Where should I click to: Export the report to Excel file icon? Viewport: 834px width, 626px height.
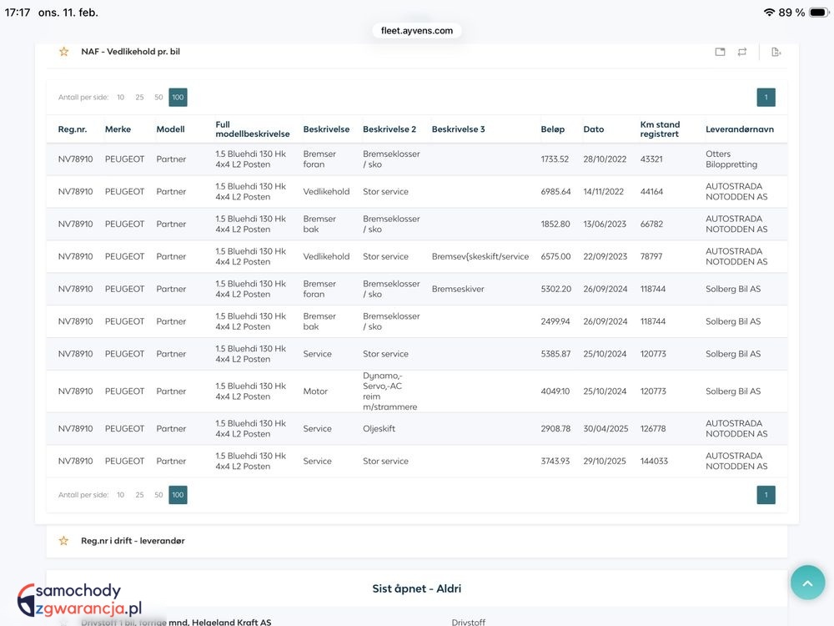coord(776,52)
